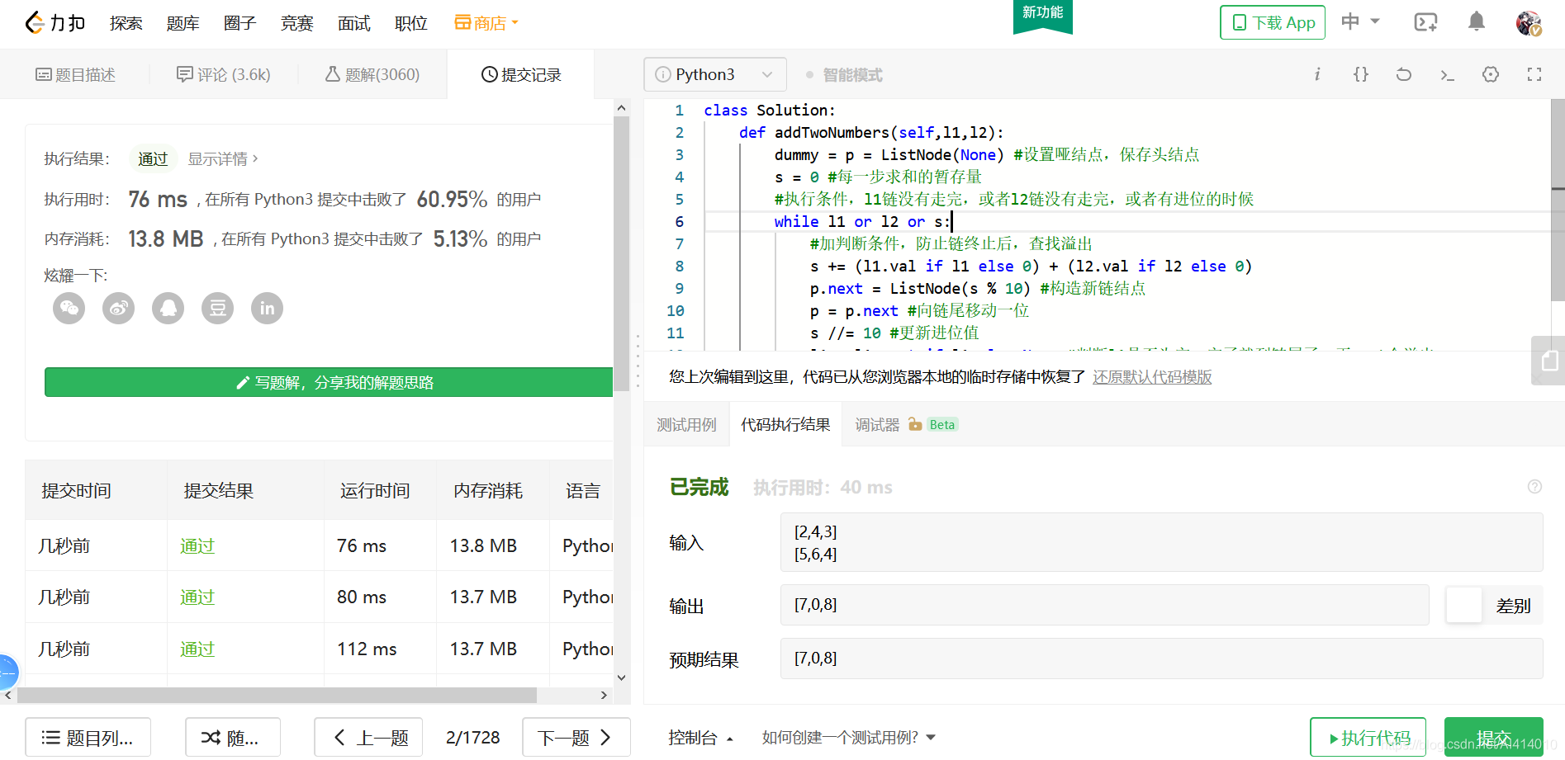
Task: Click the LeetCode 力扣 logo
Action: tap(55, 22)
